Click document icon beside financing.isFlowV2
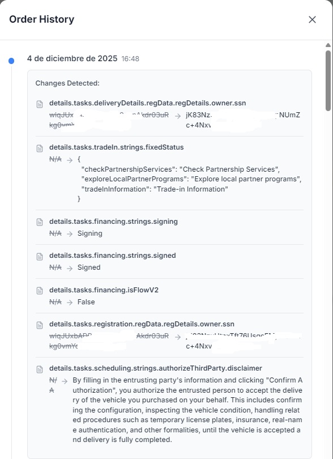333x459 pixels. coord(40,291)
